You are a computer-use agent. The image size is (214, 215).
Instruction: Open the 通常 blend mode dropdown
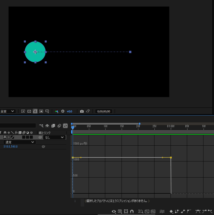click(x=20, y=142)
